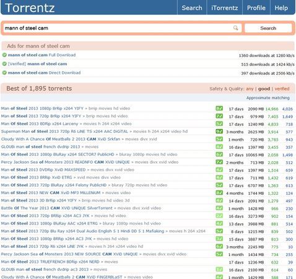Click verified badge for DVDRip XviD MAXSPEED row

click(x=219, y=169)
